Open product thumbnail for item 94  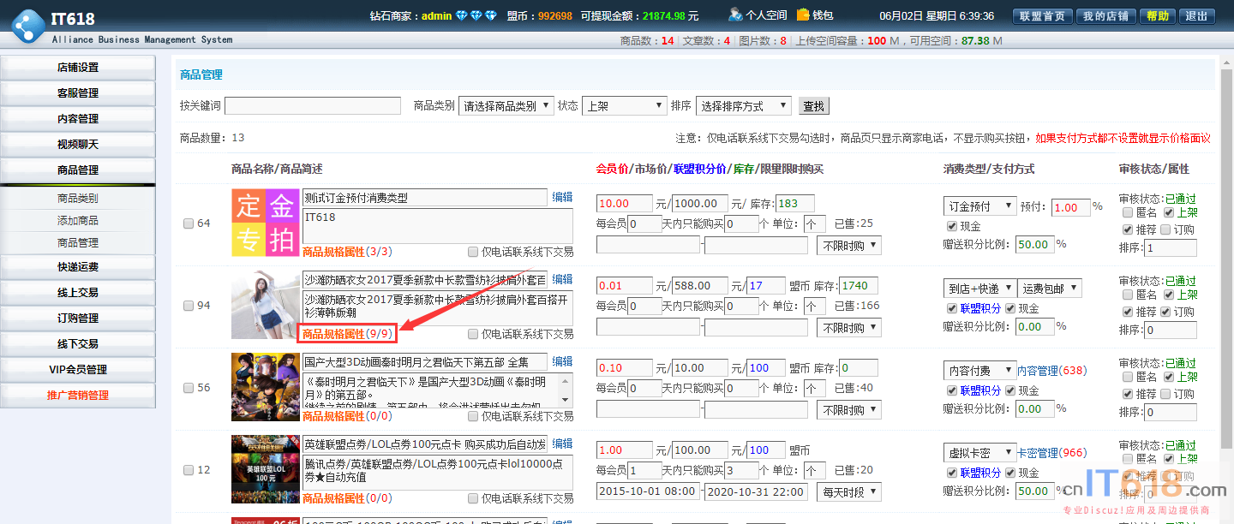(265, 305)
